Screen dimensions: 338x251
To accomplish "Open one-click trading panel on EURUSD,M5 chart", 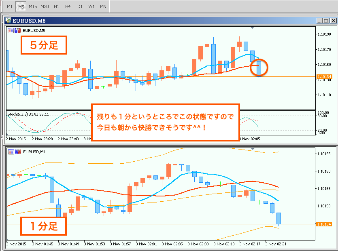I will (x=11, y=30).
